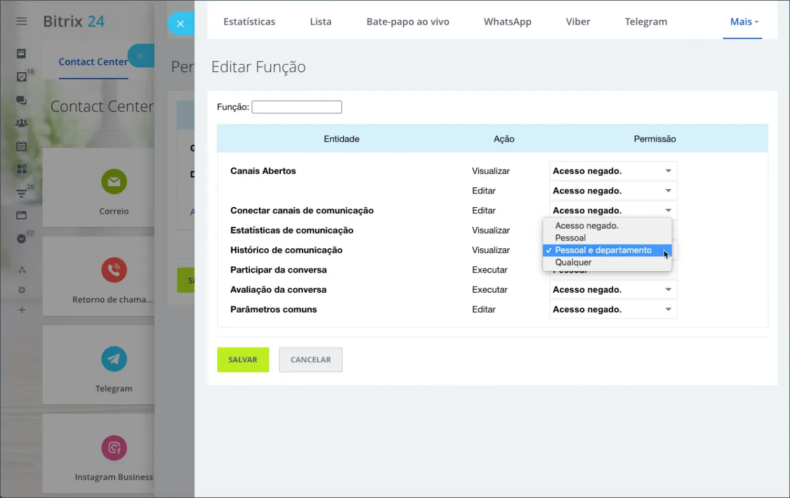790x498 pixels.
Task: Open the Telegram channel icon
Action: click(114, 359)
